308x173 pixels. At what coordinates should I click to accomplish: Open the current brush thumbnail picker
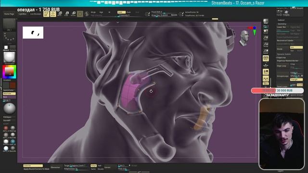[x=9, y=25]
